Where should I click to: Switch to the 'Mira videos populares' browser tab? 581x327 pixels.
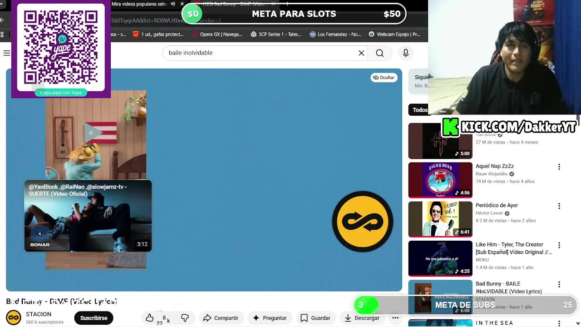tap(139, 4)
